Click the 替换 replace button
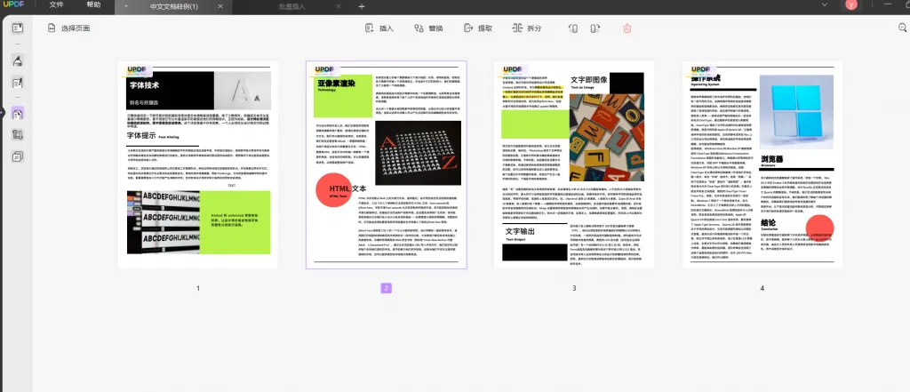The image size is (910, 392). pyautogui.click(x=428, y=28)
